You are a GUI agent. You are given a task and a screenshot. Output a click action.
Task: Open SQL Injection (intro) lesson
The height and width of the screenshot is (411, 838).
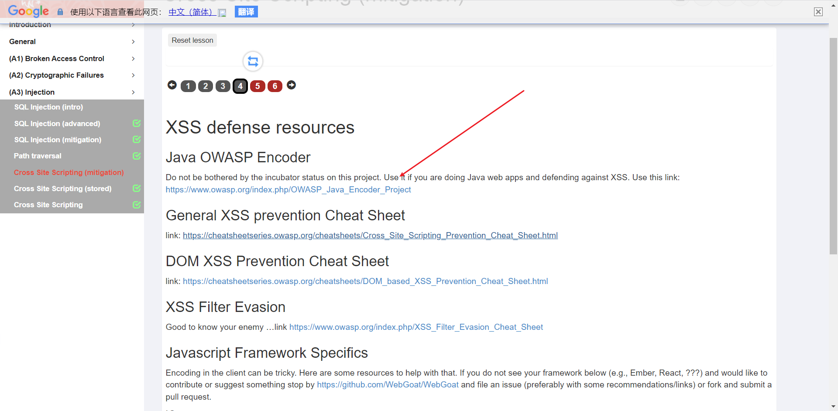(48, 107)
